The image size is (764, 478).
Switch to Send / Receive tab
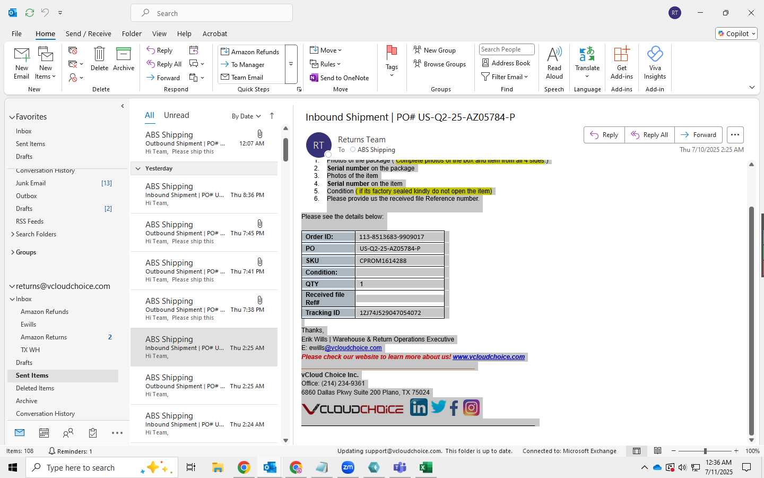89,33
